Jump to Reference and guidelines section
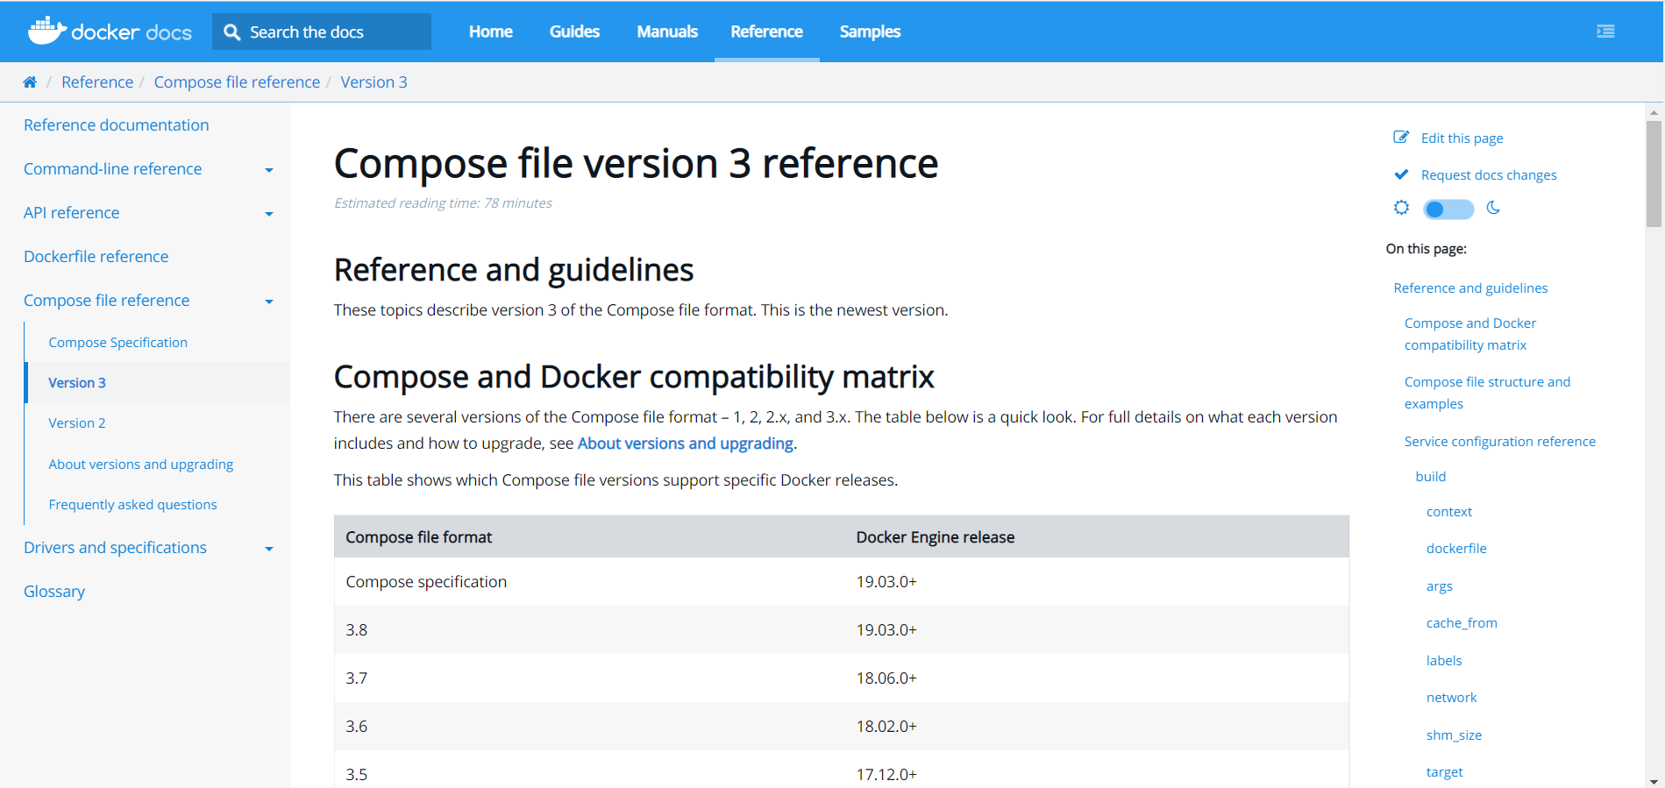This screenshot has height=788, width=1665. click(1470, 288)
